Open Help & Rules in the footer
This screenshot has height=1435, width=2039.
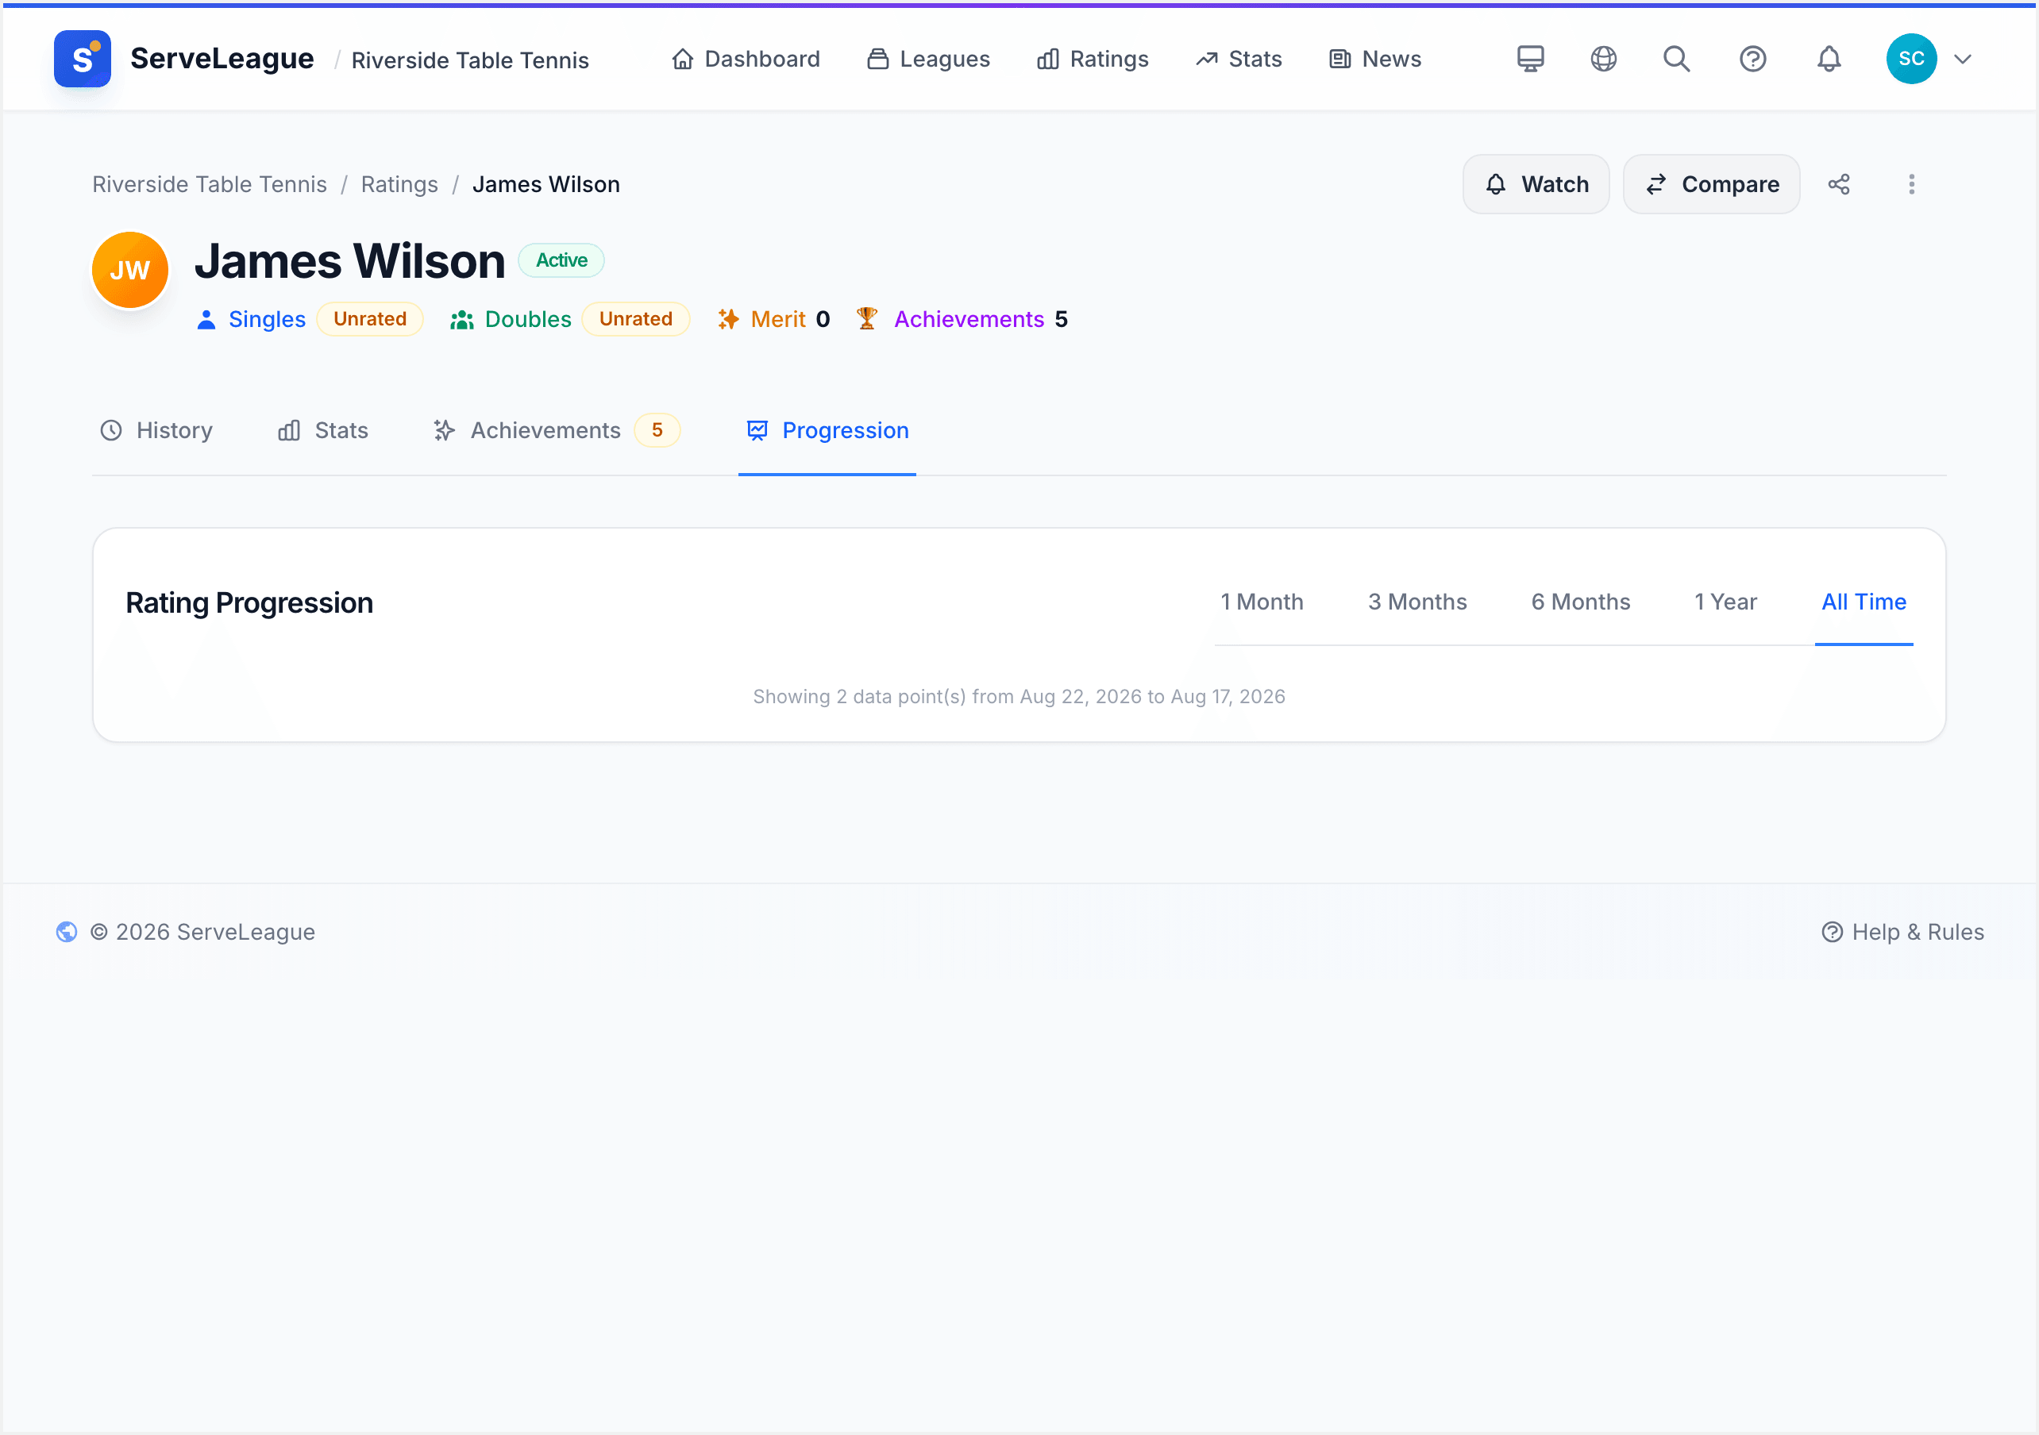1902,932
